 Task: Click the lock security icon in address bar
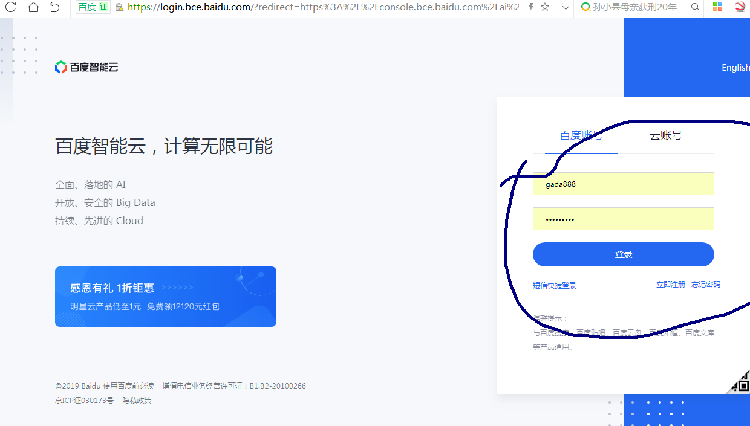(119, 7)
